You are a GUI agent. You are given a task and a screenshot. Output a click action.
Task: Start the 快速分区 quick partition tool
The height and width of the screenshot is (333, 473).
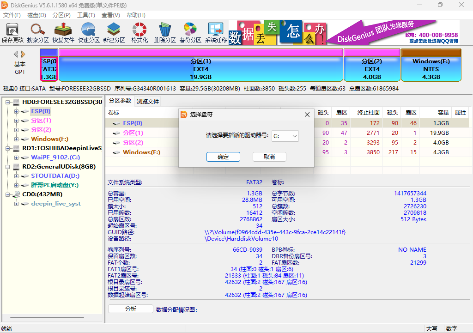(x=89, y=33)
